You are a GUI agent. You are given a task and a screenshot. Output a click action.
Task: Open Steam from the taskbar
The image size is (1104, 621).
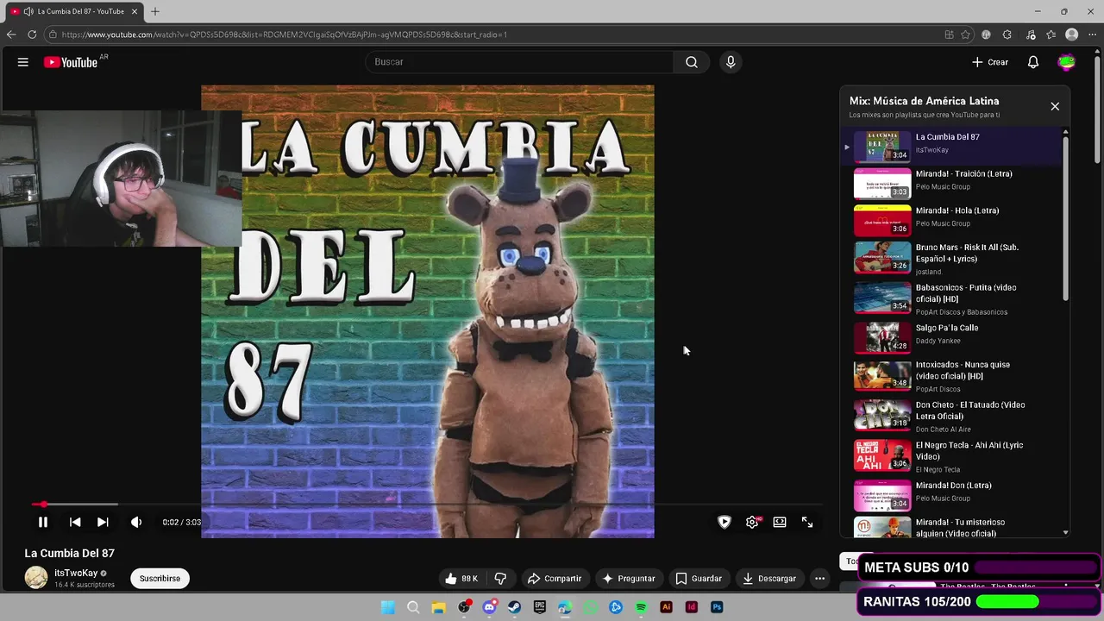pyautogui.click(x=514, y=607)
